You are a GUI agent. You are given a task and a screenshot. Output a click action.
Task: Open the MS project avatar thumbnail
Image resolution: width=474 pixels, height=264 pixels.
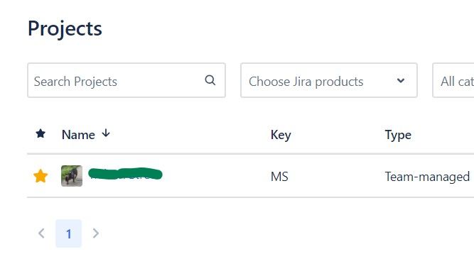[x=72, y=176]
